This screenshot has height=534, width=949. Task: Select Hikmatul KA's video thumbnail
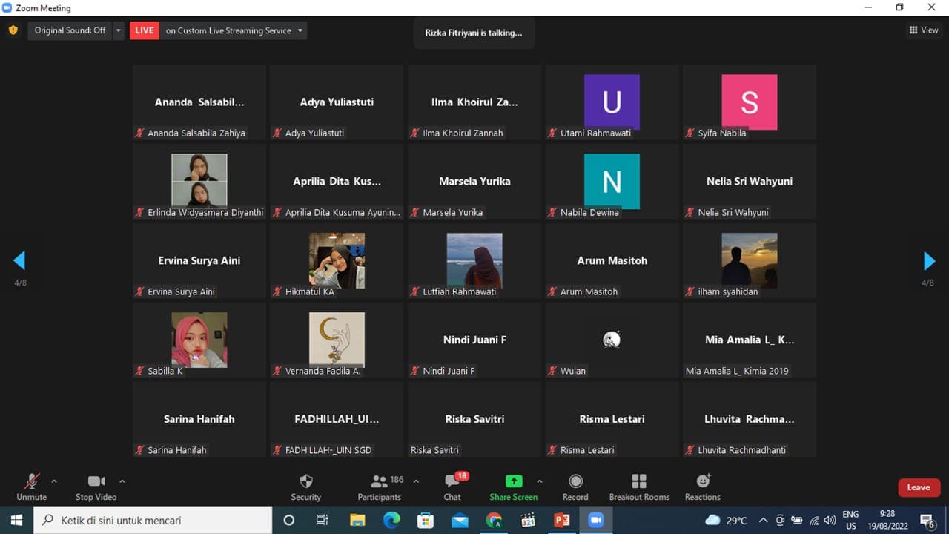337,260
